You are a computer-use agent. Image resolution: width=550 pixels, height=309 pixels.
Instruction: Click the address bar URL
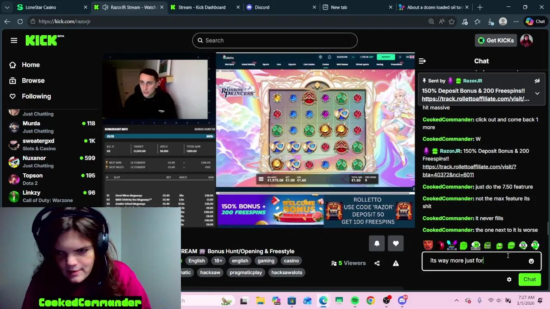[64, 21]
